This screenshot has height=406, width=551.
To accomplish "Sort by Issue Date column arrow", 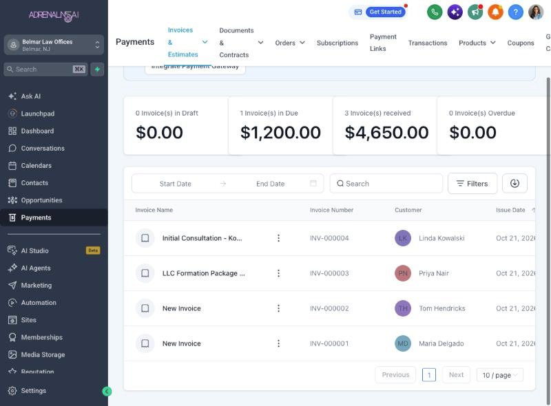I will tap(533, 210).
